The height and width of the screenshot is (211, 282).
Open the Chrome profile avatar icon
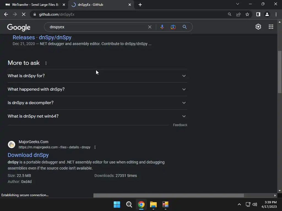(267, 14)
